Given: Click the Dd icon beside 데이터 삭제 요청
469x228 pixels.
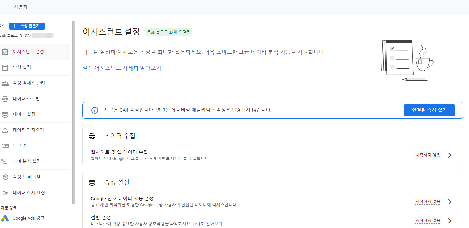Looking at the screenshot, I should (5, 193).
